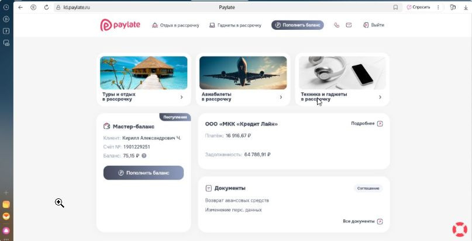
Task: Go back with the browser back arrow
Action: pyautogui.click(x=20, y=7)
